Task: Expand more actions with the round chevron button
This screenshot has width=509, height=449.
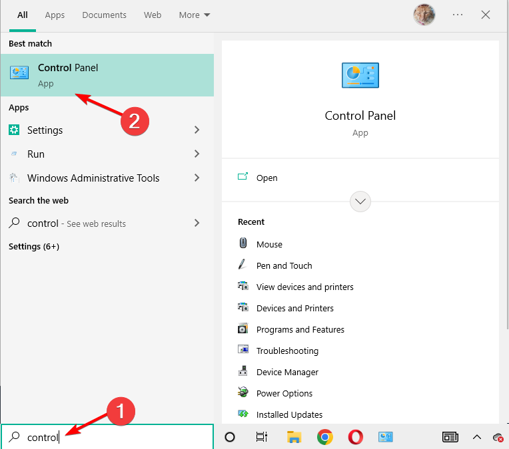Action: 360,202
